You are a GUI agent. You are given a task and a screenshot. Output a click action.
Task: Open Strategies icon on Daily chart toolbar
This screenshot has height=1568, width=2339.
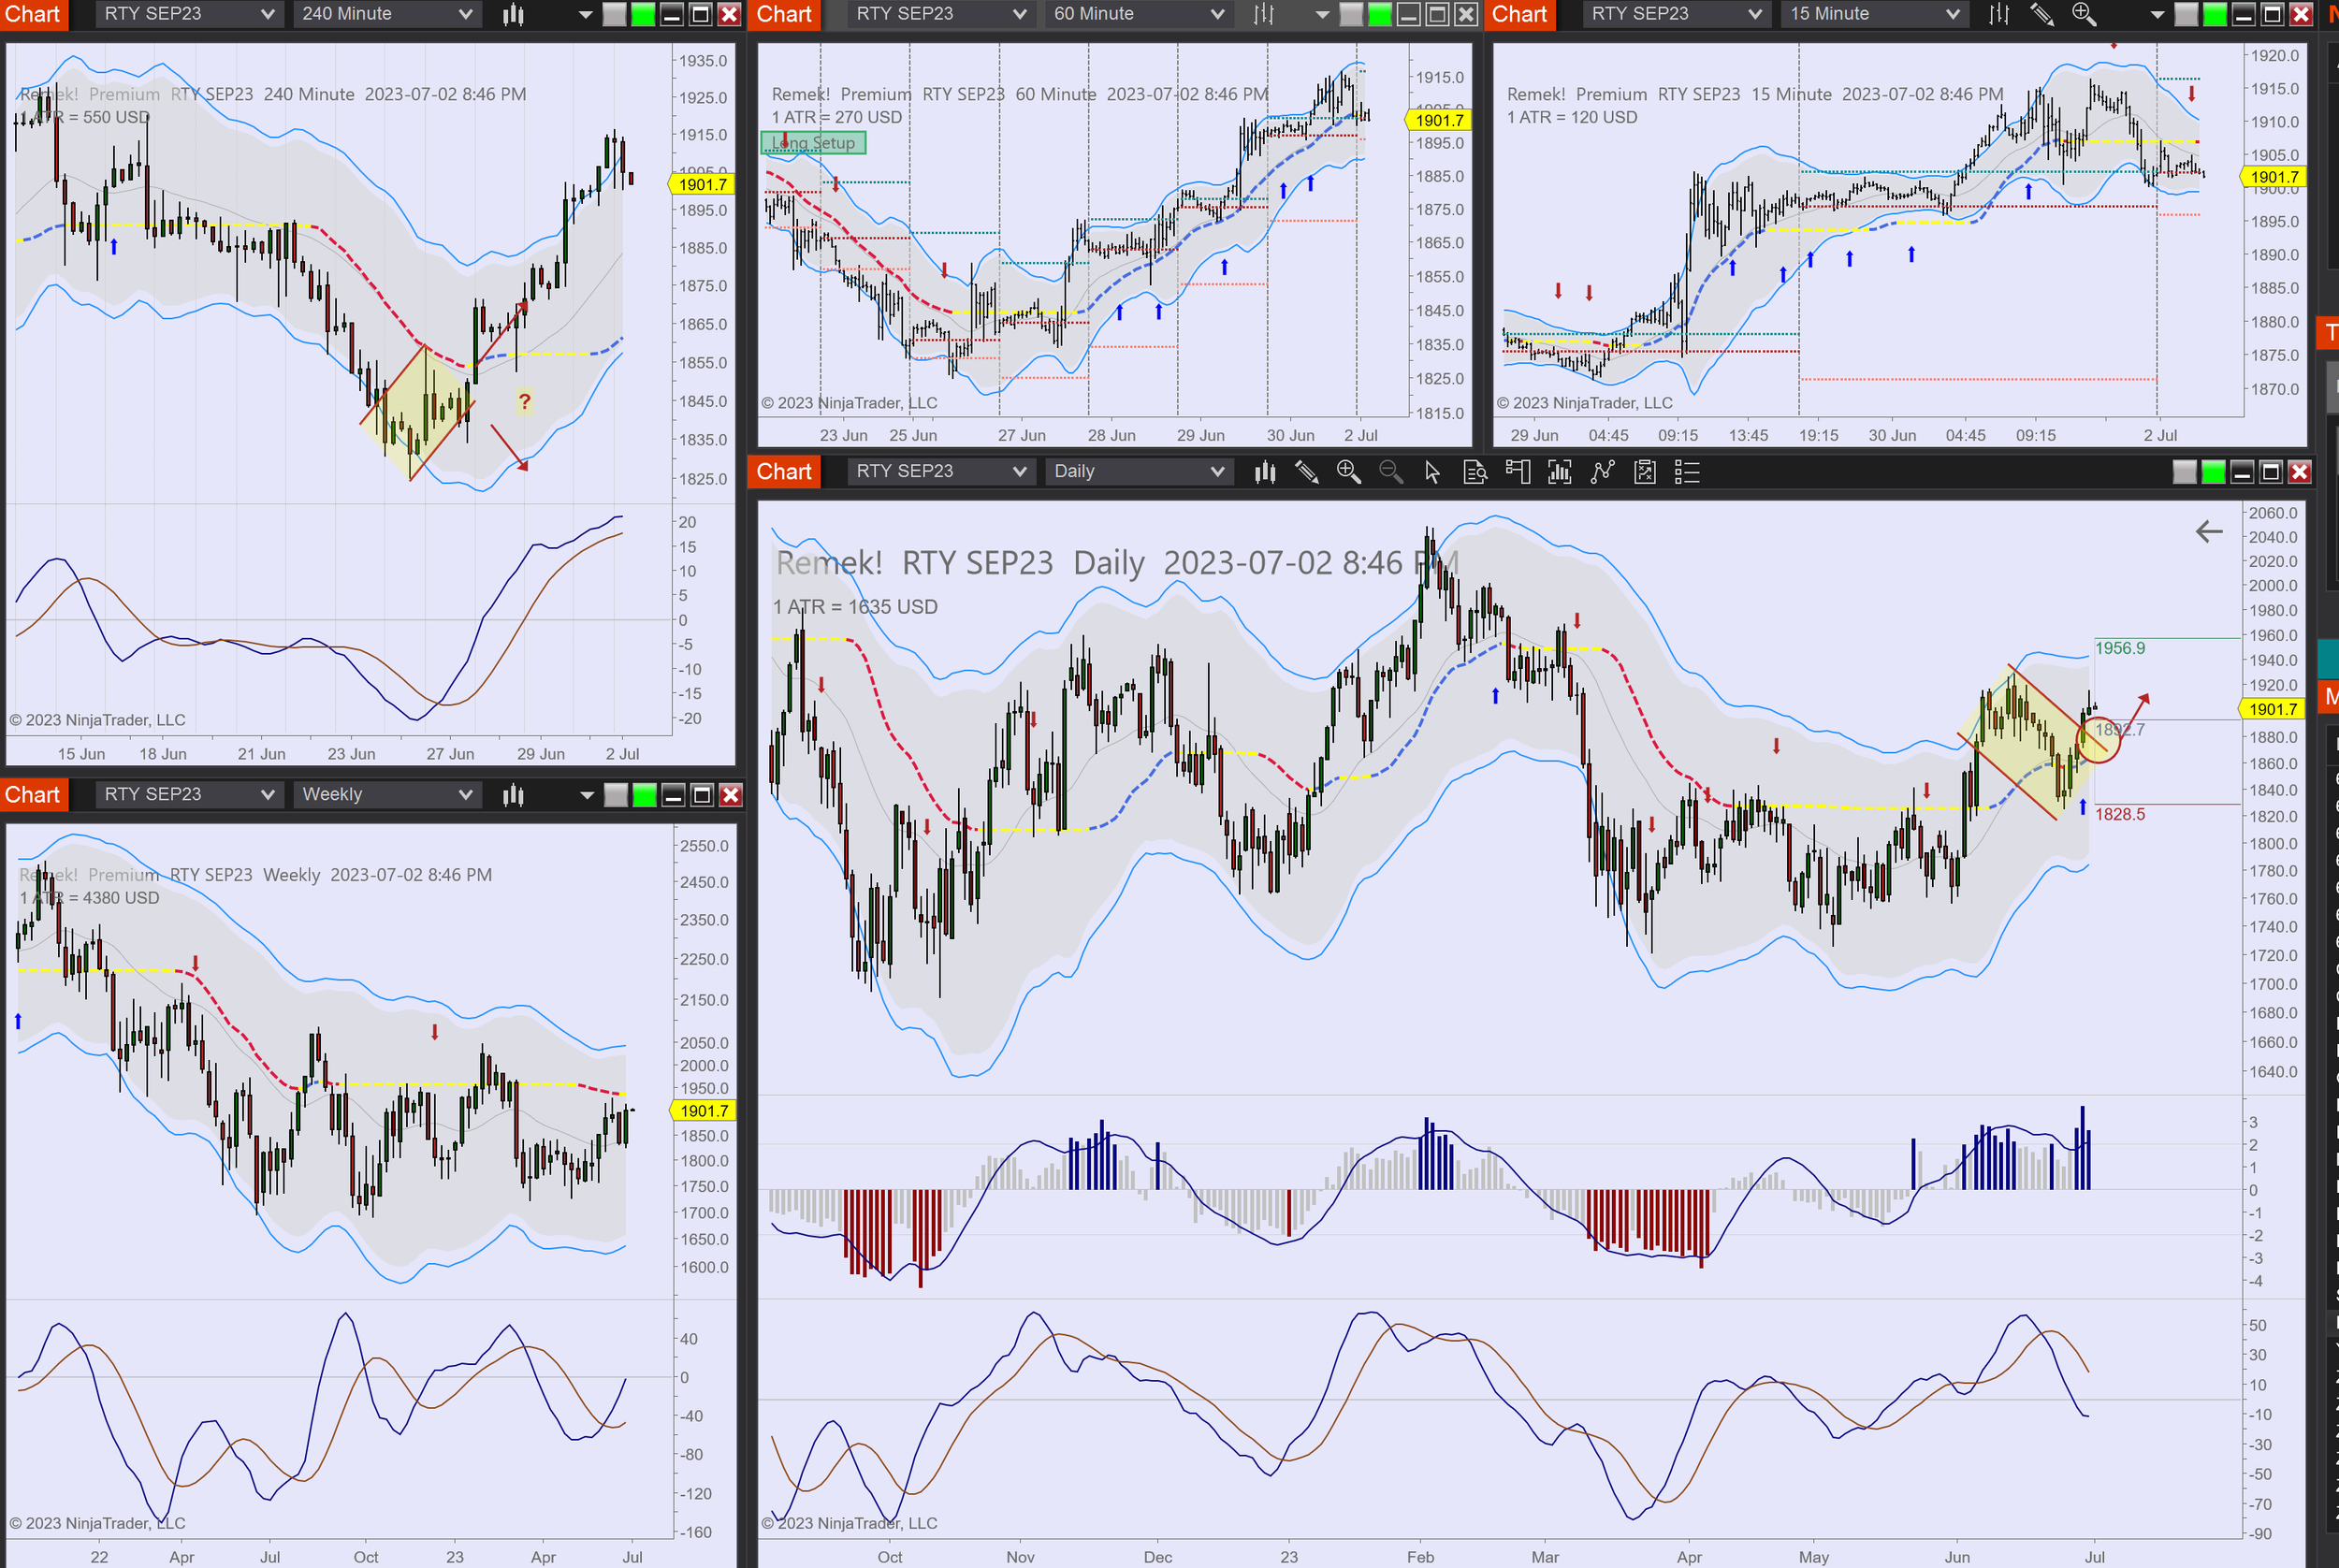(1644, 472)
